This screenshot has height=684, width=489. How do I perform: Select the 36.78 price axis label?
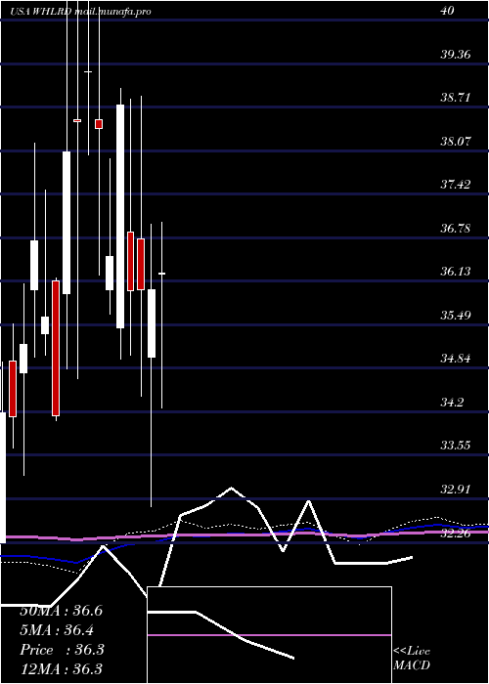[456, 228]
